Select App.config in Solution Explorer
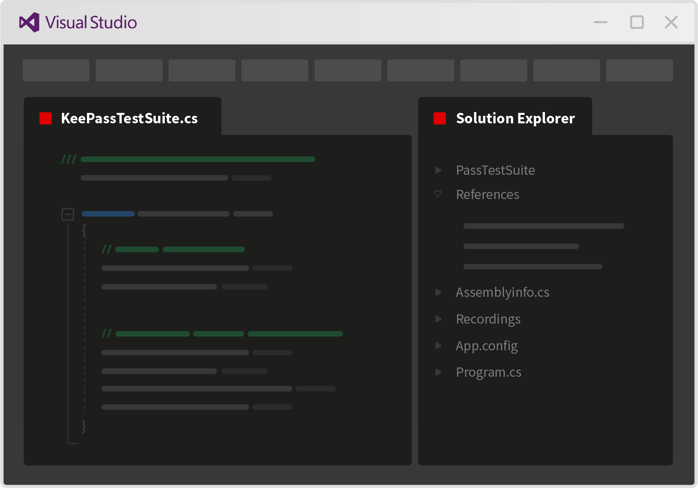This screenshot has width=698, height=490. tap(486, 345)
